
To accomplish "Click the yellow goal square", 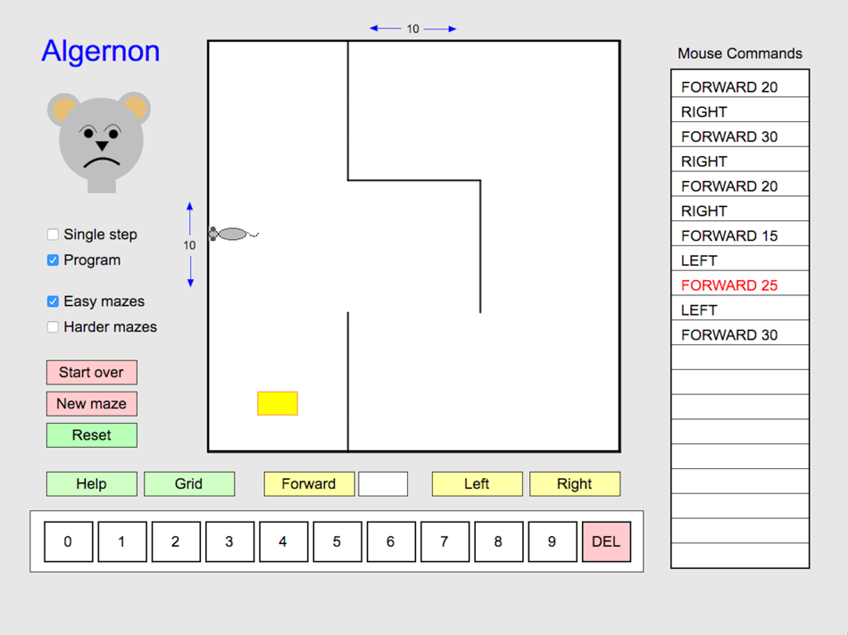I will pos(277,403).
